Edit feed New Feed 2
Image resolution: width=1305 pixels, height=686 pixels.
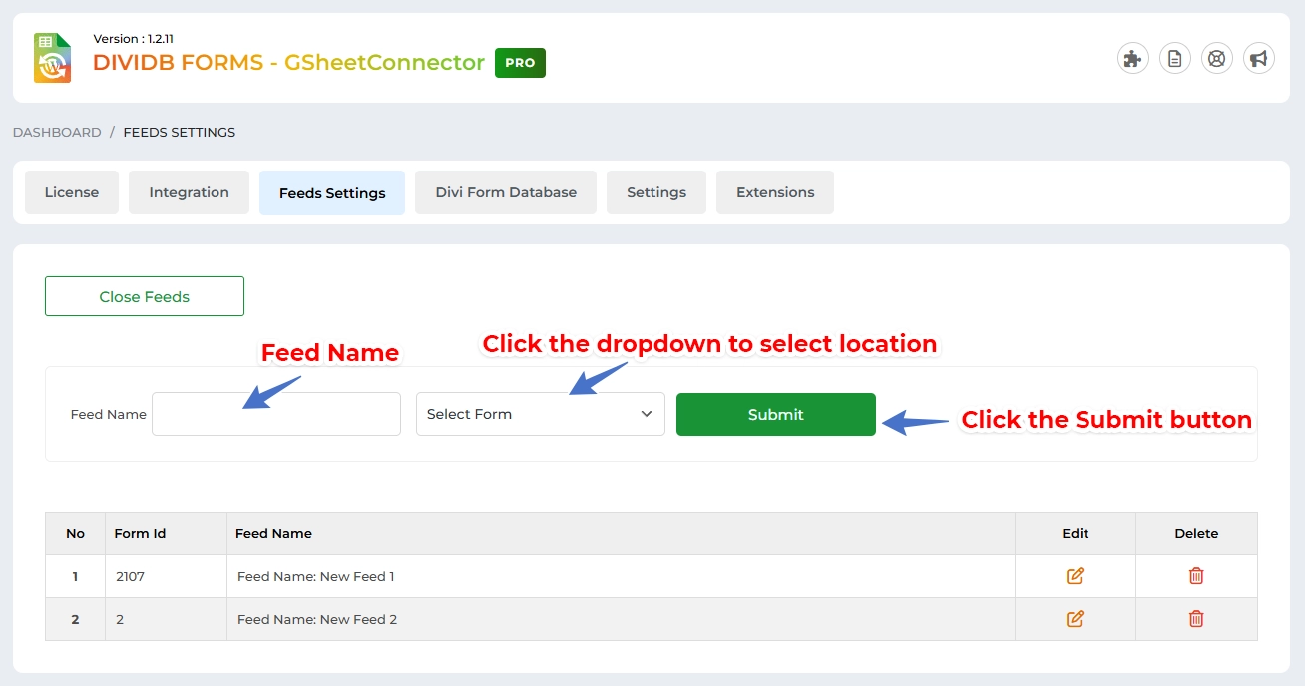1075,618
